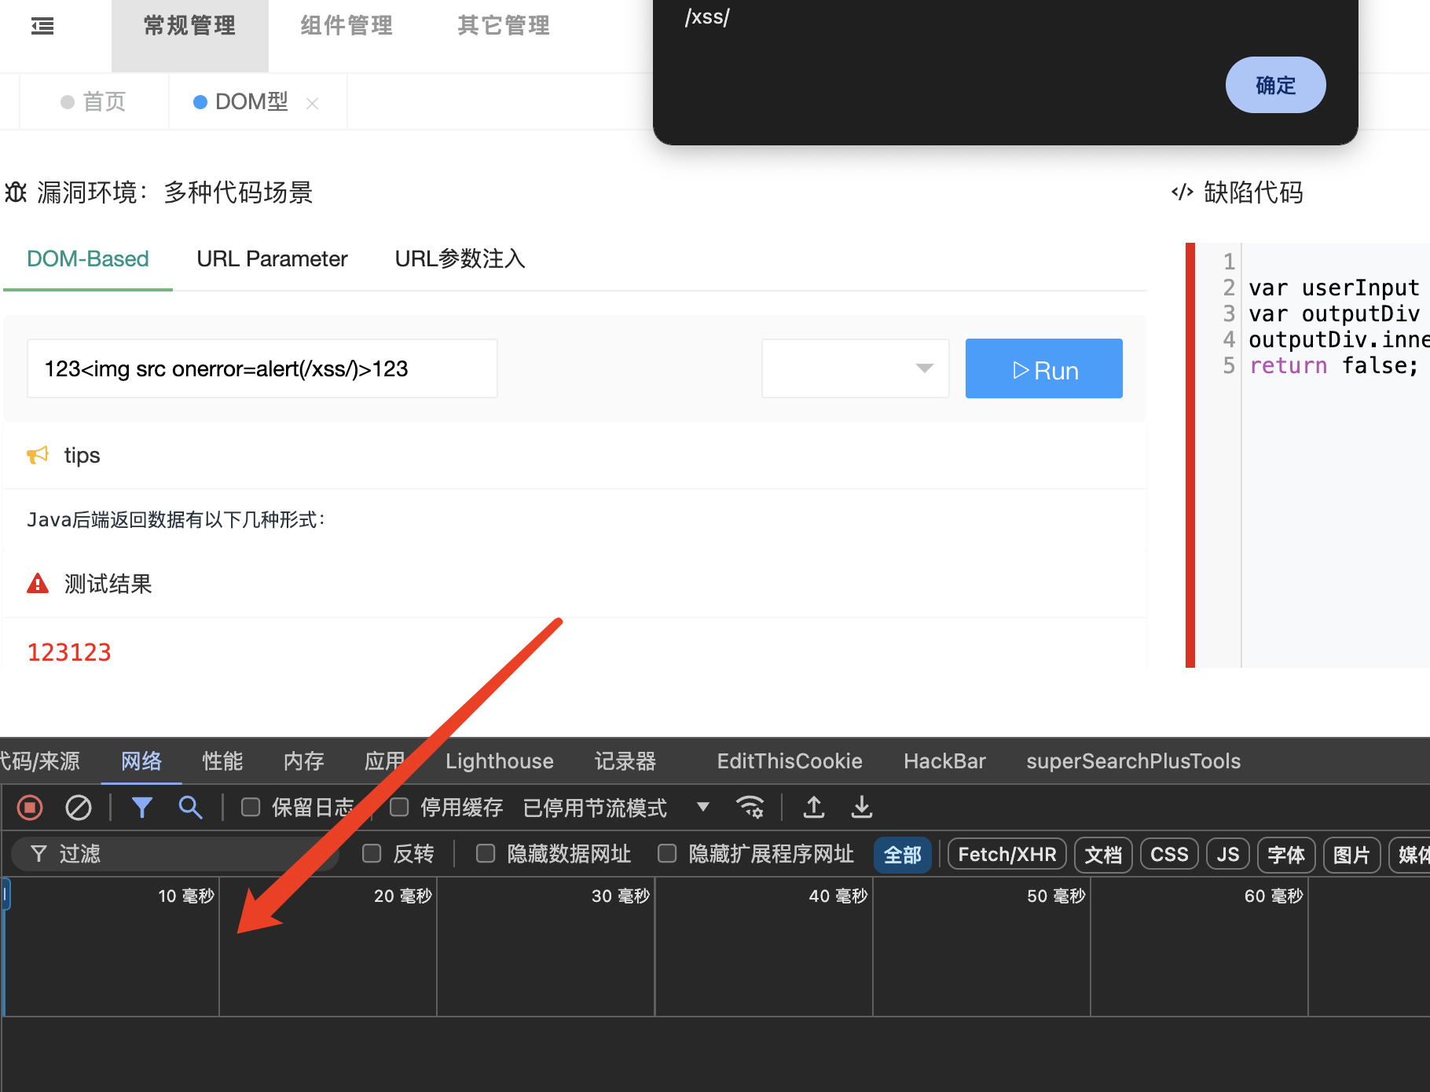Viewport: 1430px width, 1092px height.
Task: Enable the 反转 checkbox
Action: click(x=372, y=854)
